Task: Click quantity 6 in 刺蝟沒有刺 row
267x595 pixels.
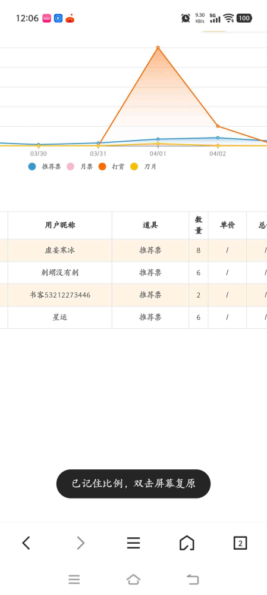Action: 199,272
